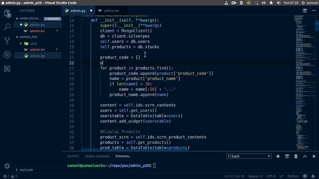Switch to the Debug Console tab
Screen dimensions: 319x179
(x=97, y=156)
